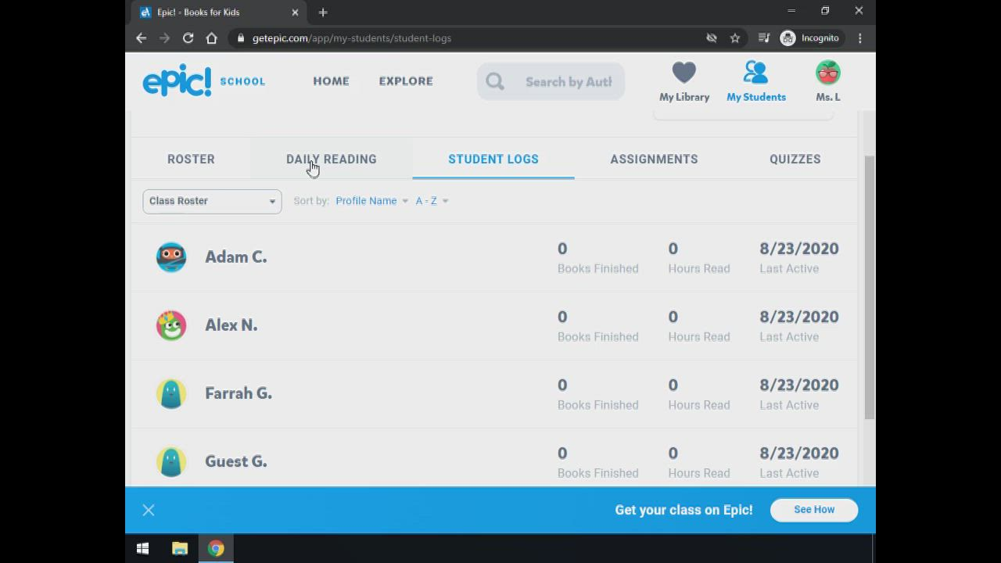Open the Ms. L profile avatar

click(x=827, y=73)
